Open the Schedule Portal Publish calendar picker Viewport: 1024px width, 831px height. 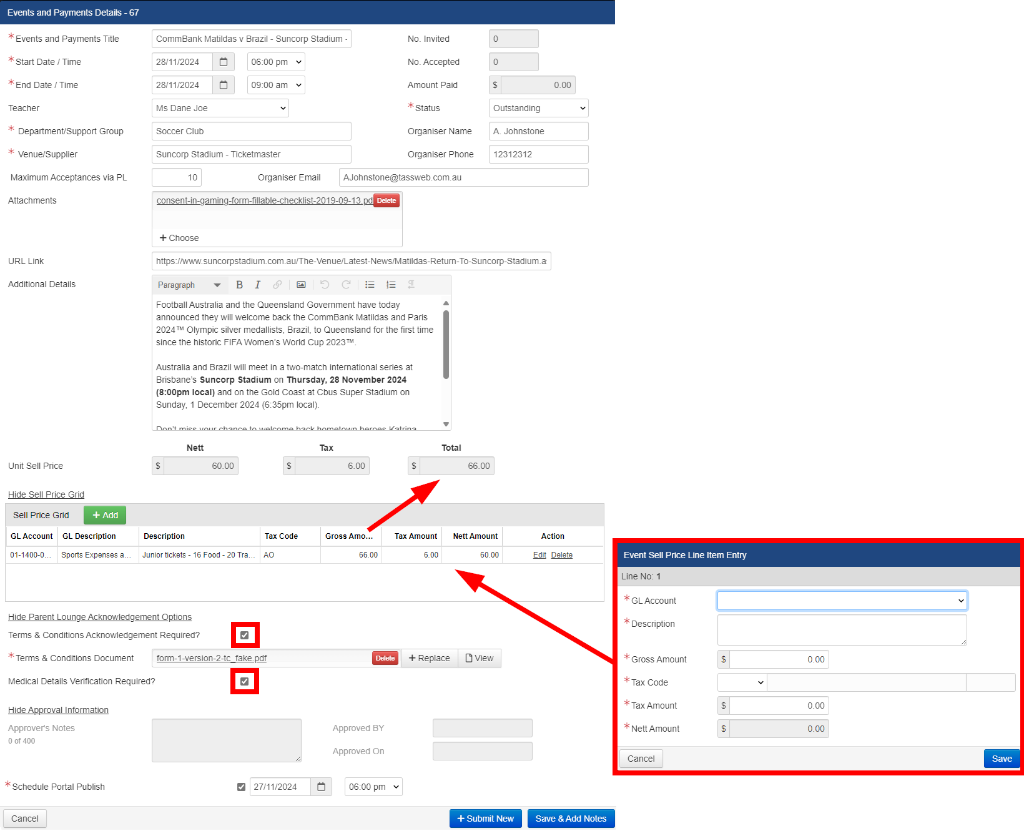pyautogui.click(x=321, y=787)
